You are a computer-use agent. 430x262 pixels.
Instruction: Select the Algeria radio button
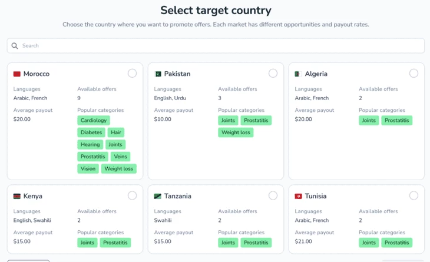pos(414,74)
